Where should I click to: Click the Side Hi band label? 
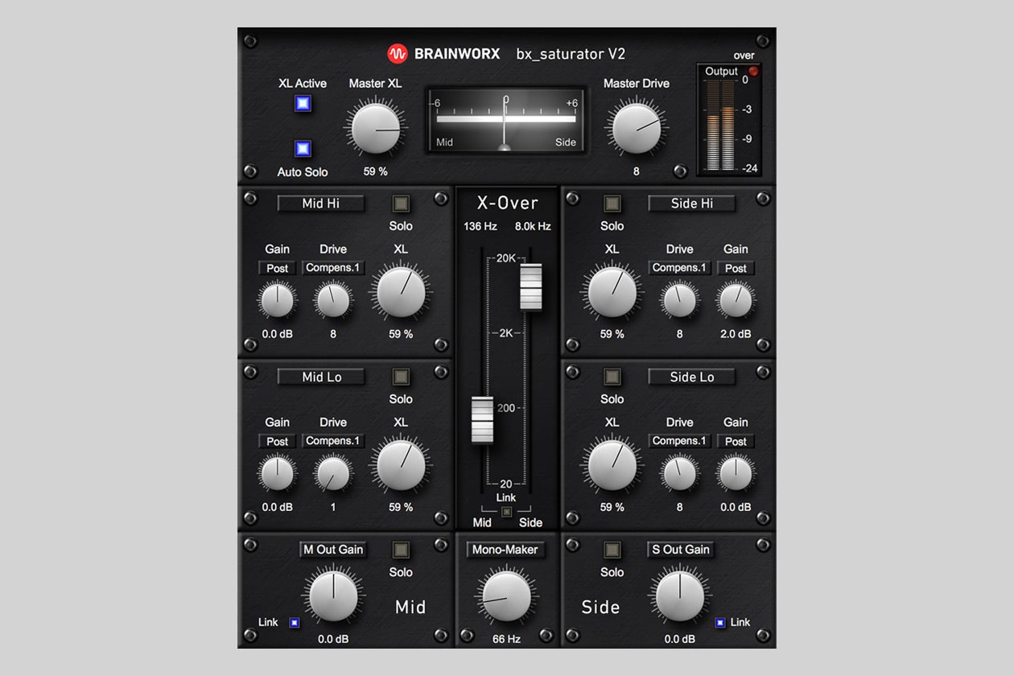tap(692, 204)
